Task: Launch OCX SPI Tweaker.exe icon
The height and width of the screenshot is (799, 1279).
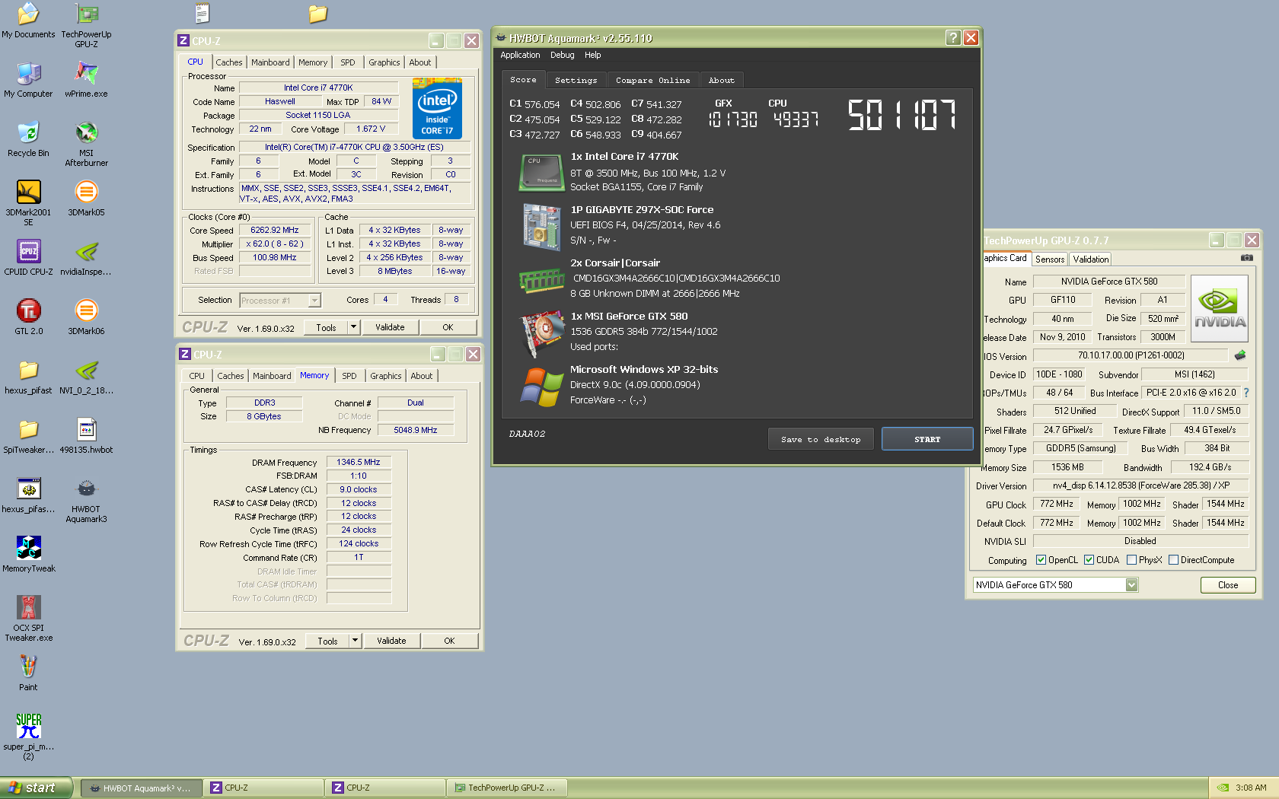Action: (x=28, y=619)
